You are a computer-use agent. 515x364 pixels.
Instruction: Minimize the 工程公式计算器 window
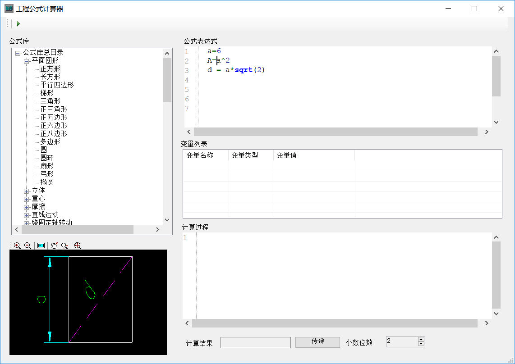448,9
